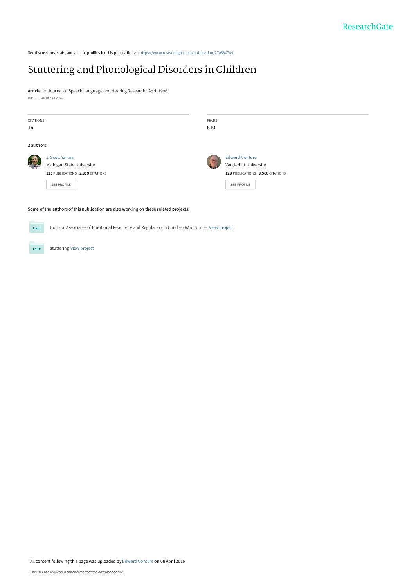Click J. Scott Yaruss profile photo
Image resolution: width=414 pixels, height=585 pixels.
coord(34,162)
